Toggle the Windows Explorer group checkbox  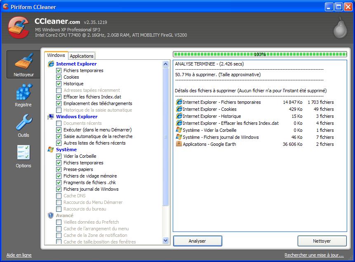coord(51,117)
